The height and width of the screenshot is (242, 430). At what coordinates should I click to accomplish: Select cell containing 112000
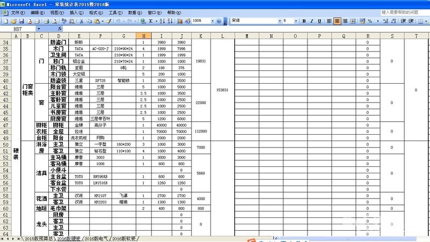click(x=200, y=131)
